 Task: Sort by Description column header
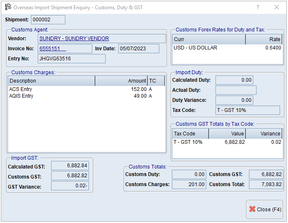click(x=52, y=81)
